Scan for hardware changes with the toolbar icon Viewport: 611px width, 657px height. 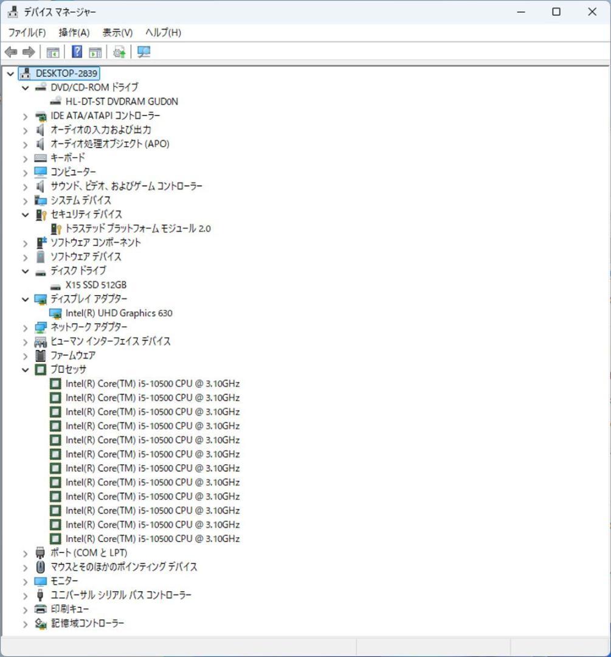[x=143, y=52]
